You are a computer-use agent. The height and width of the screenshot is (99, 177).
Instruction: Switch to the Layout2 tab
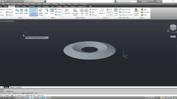pos(19,87)
